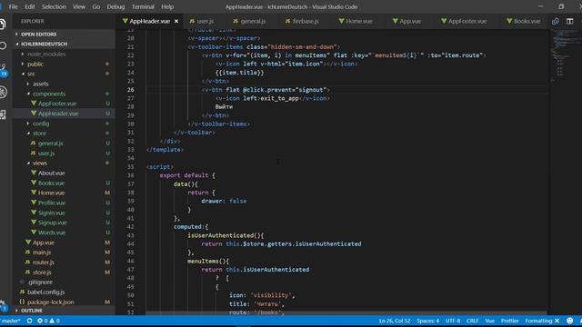Open the Debug view in activity bar
Image resolution: width=582 pixels, height=327 pixels.
pos(4,92)
